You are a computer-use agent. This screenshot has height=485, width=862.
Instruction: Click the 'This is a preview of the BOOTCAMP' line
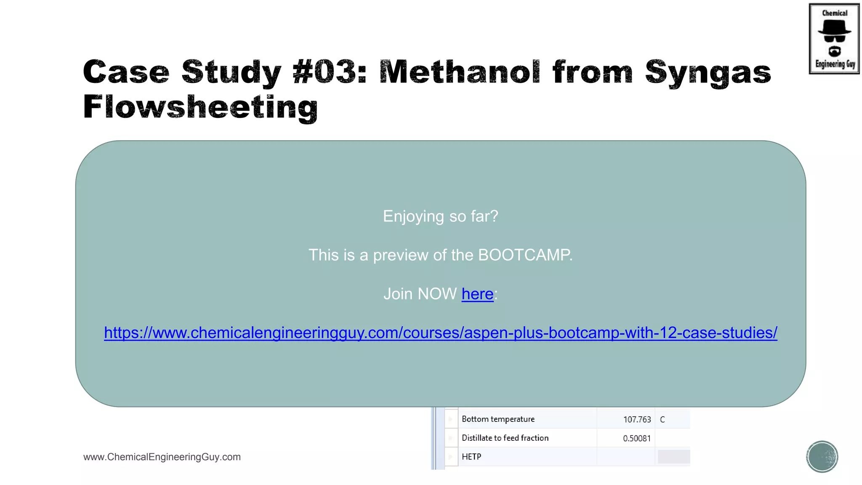440,255
